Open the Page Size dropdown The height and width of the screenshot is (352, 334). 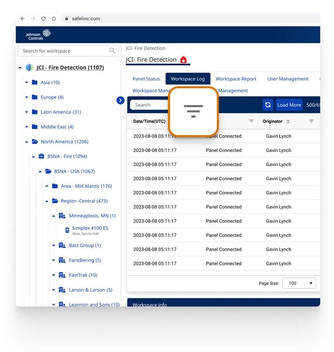point(299,283)
